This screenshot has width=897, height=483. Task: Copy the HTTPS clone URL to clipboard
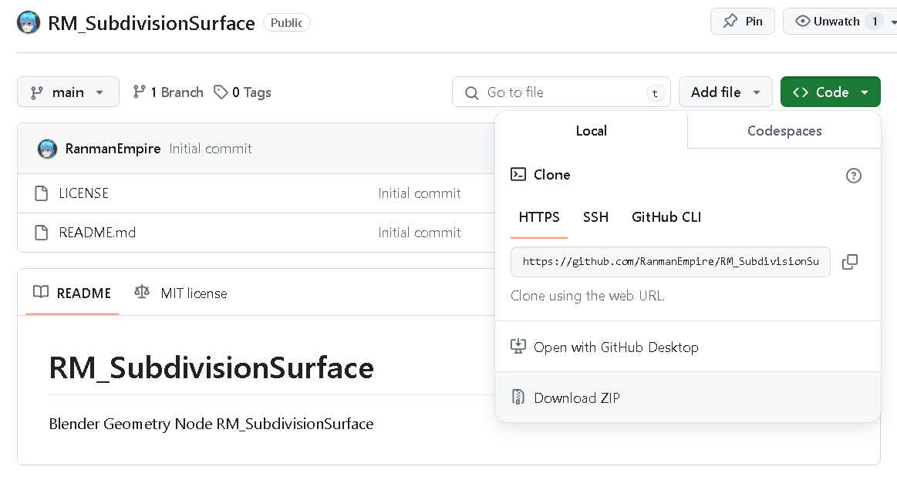click(850, 262)
